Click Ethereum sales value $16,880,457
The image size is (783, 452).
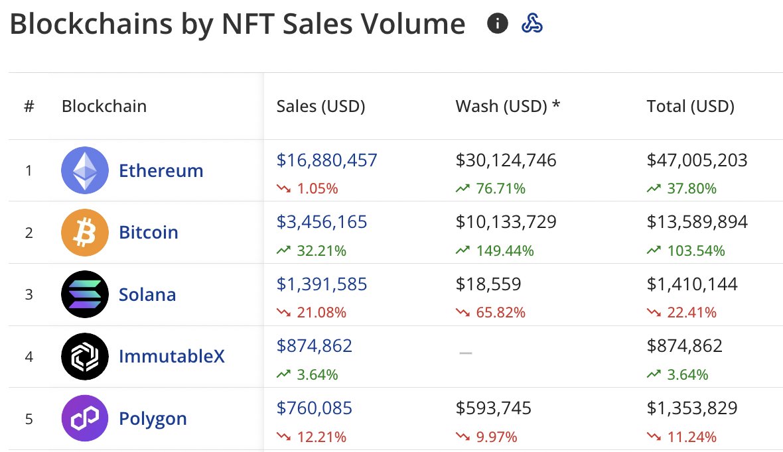326,160
